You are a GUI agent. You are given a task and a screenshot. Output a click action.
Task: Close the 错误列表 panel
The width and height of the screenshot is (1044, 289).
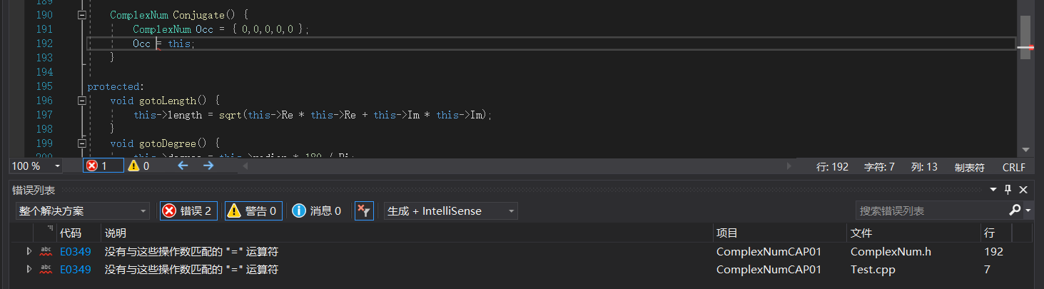coord(1023,190)
